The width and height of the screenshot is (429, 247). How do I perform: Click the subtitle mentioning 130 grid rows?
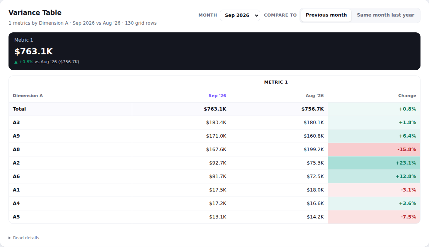(82, 23)
